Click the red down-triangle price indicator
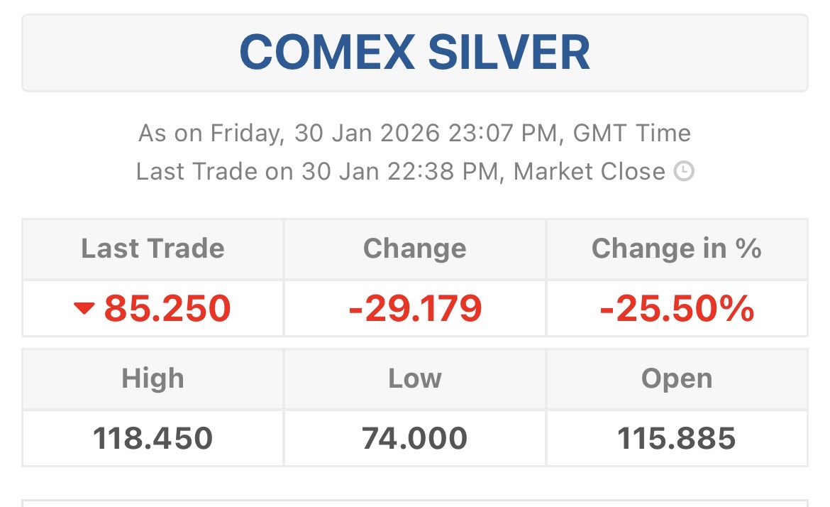This screenshot has height=507, width=830. click(x=84, y=308)
